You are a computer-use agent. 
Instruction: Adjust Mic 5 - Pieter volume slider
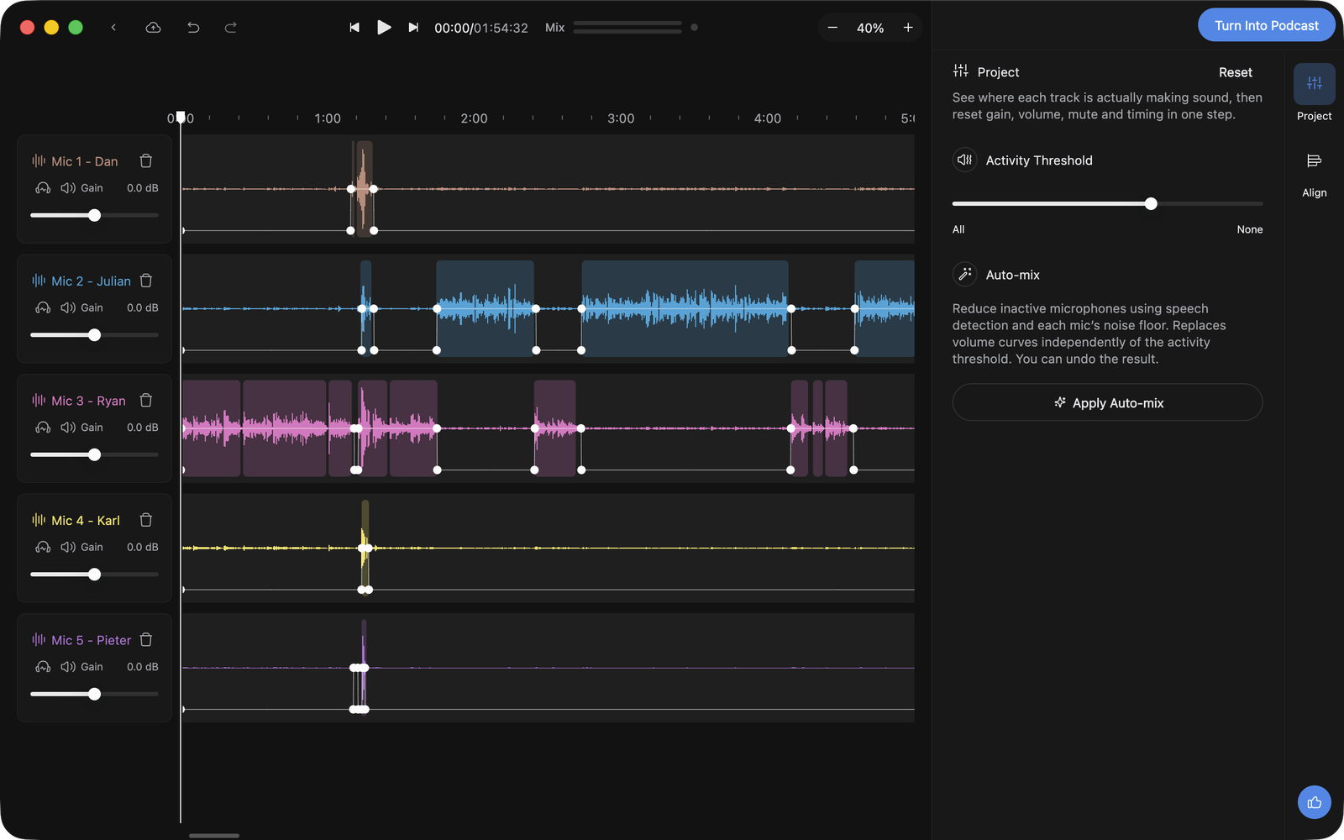(x=95, y=694)
